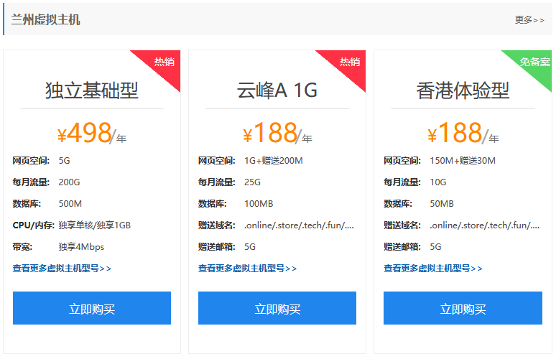Image resolution: width=556 pixels, height=354 pixels.
Task: Click 150M+赠送30M web space value
Action: point(463,161)
